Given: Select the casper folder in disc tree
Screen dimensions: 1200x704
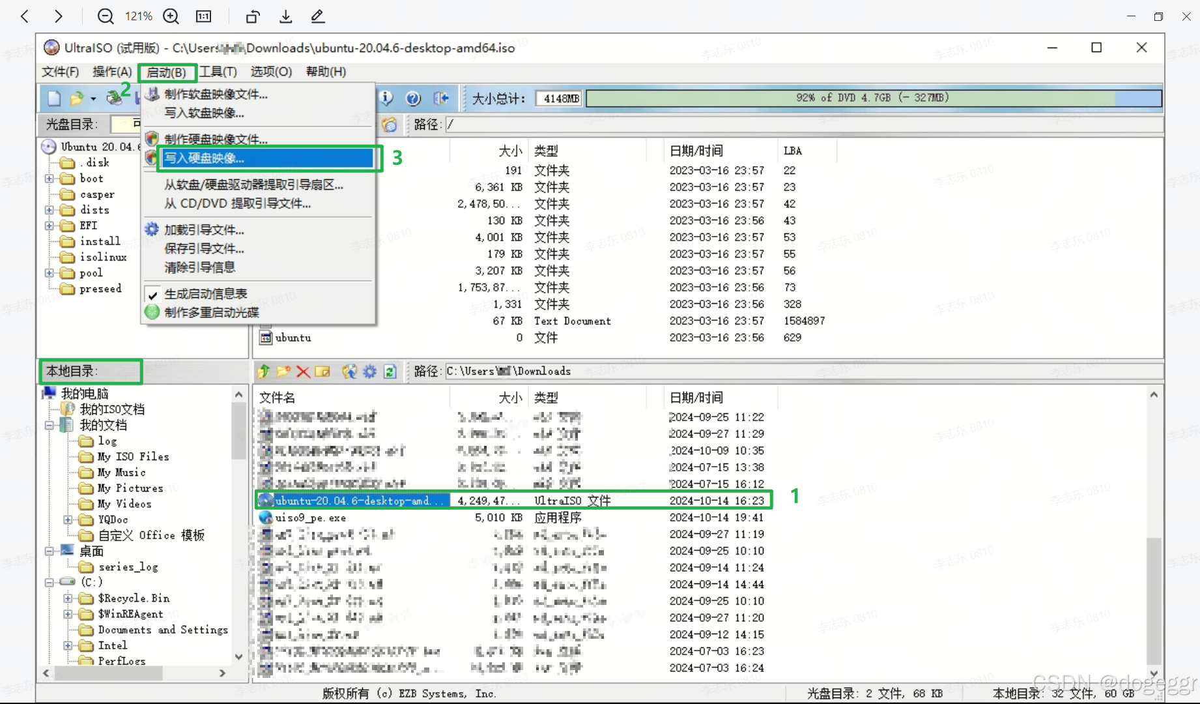Looking at the screenshot, I should point(97,194).
